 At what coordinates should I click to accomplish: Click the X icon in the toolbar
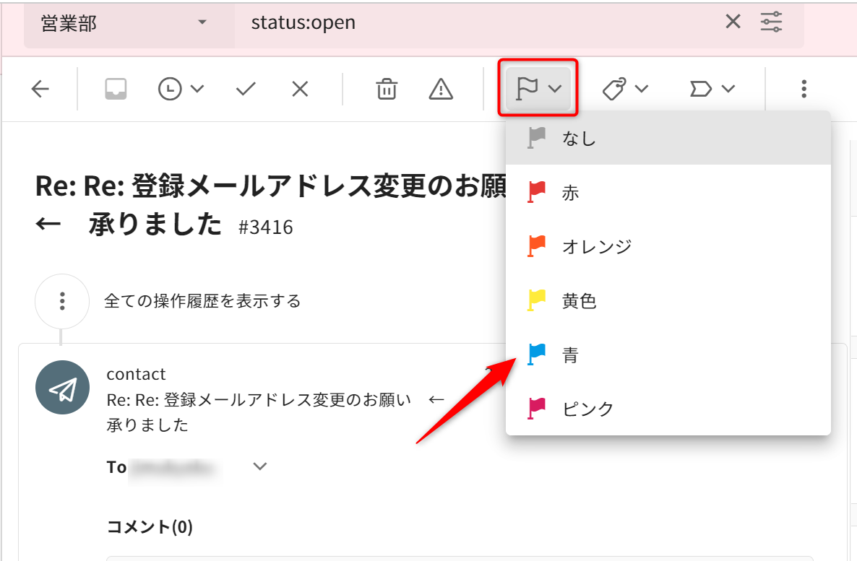coord(300,89)
